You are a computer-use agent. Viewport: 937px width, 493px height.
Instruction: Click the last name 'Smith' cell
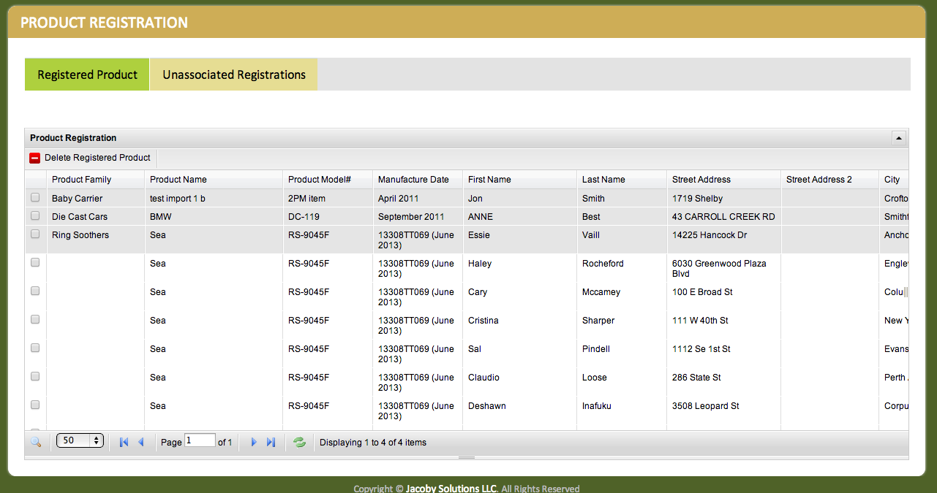pyautogui.click(x=622, y=199)
